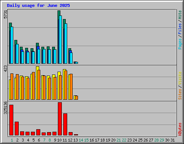184x144 pixels.
Task: Click day 11 on the x-axis
Action: tap(65, 140)
